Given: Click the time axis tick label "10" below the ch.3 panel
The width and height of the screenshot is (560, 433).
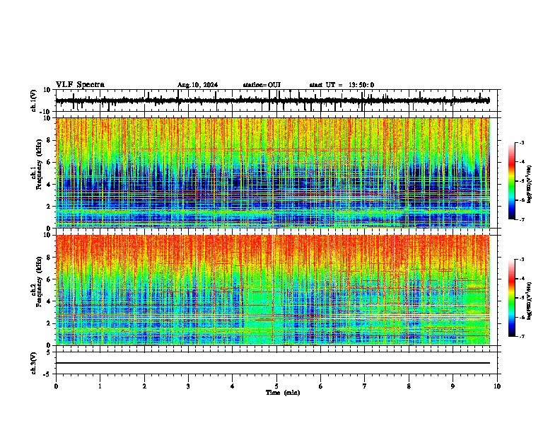Looking at the screenshot, I should point(497,386).
